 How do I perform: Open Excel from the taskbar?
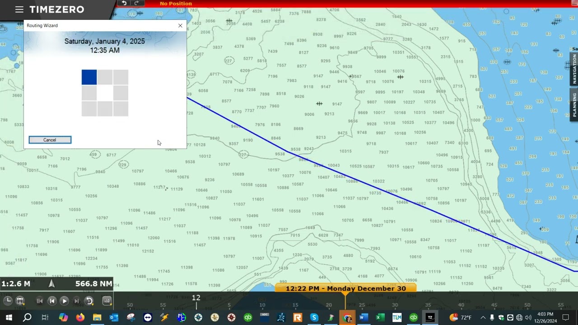click(x=380, y=318)
